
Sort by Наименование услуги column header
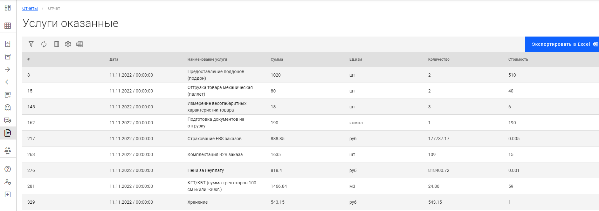207,59
